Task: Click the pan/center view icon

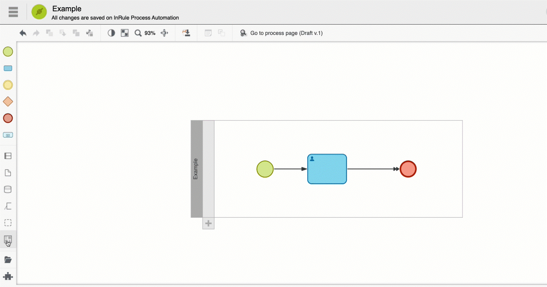Action: 164,33
